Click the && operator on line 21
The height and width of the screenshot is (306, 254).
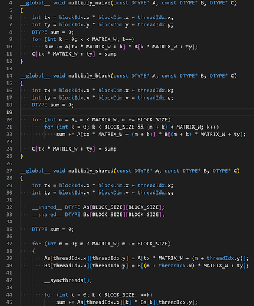pyautogui.click(x=140, y=127)
